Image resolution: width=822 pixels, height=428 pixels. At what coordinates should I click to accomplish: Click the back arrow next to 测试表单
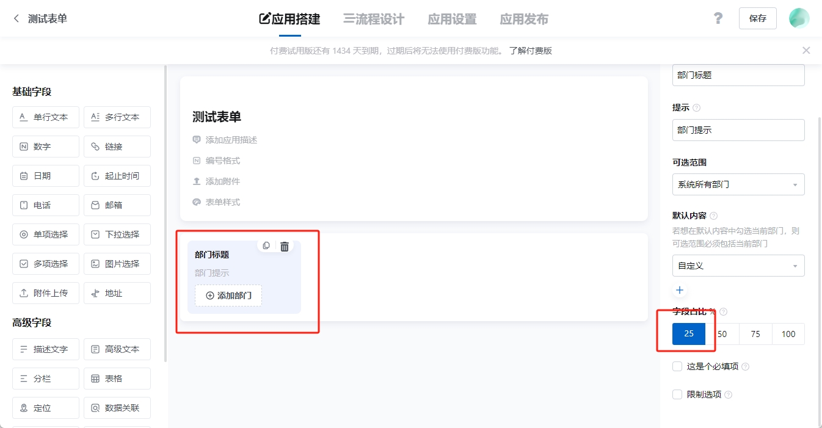tap(16, 19)
